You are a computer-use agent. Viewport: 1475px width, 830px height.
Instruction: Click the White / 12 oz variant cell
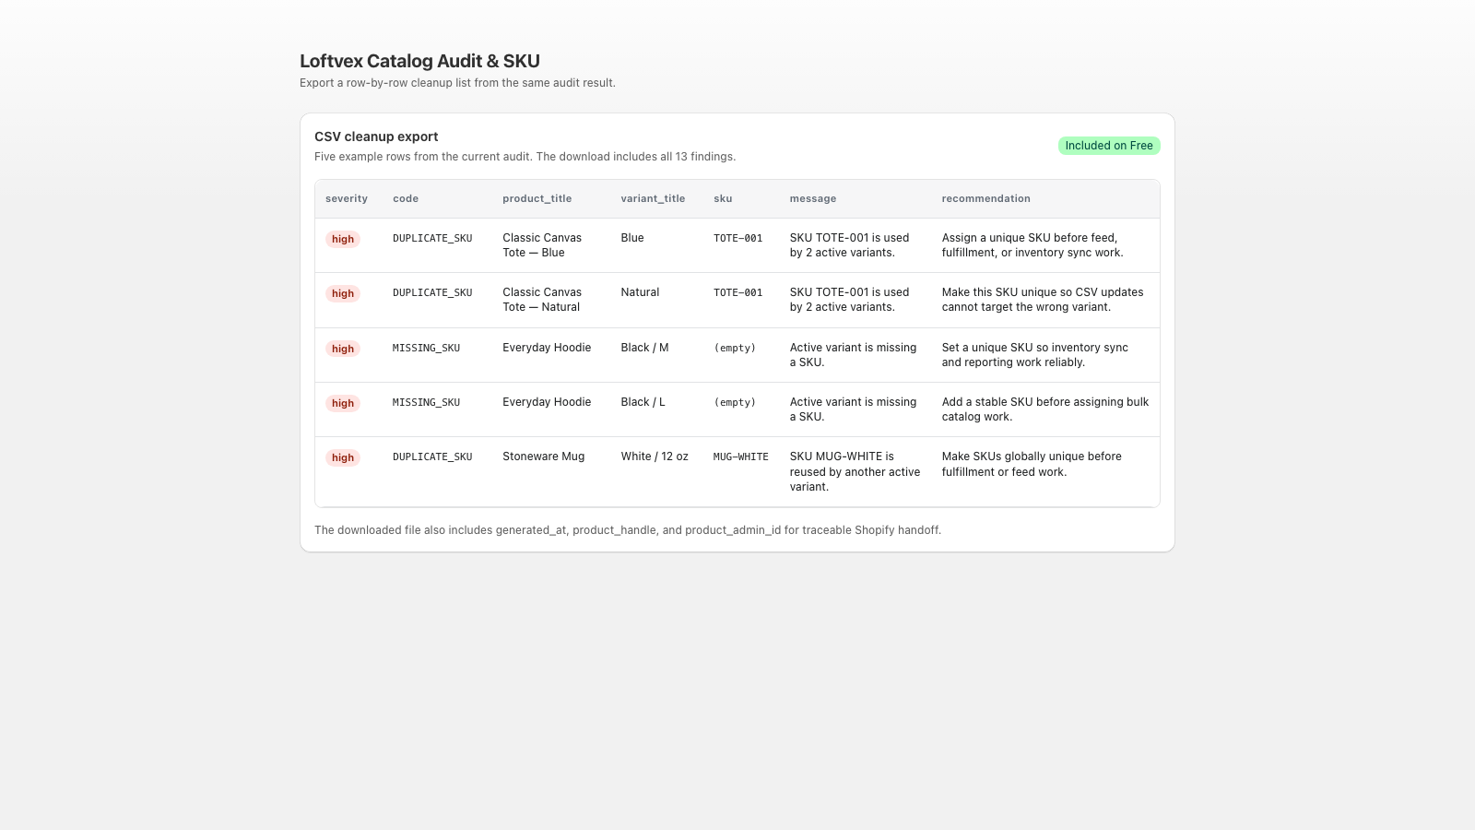655,456
